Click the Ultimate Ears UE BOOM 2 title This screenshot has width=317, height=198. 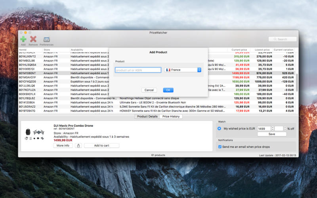coord(153,103)
